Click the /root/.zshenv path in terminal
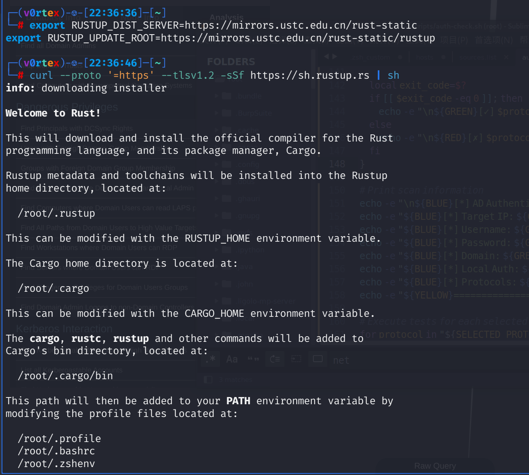Screen dimensions: 529x475 coord(56,463)
